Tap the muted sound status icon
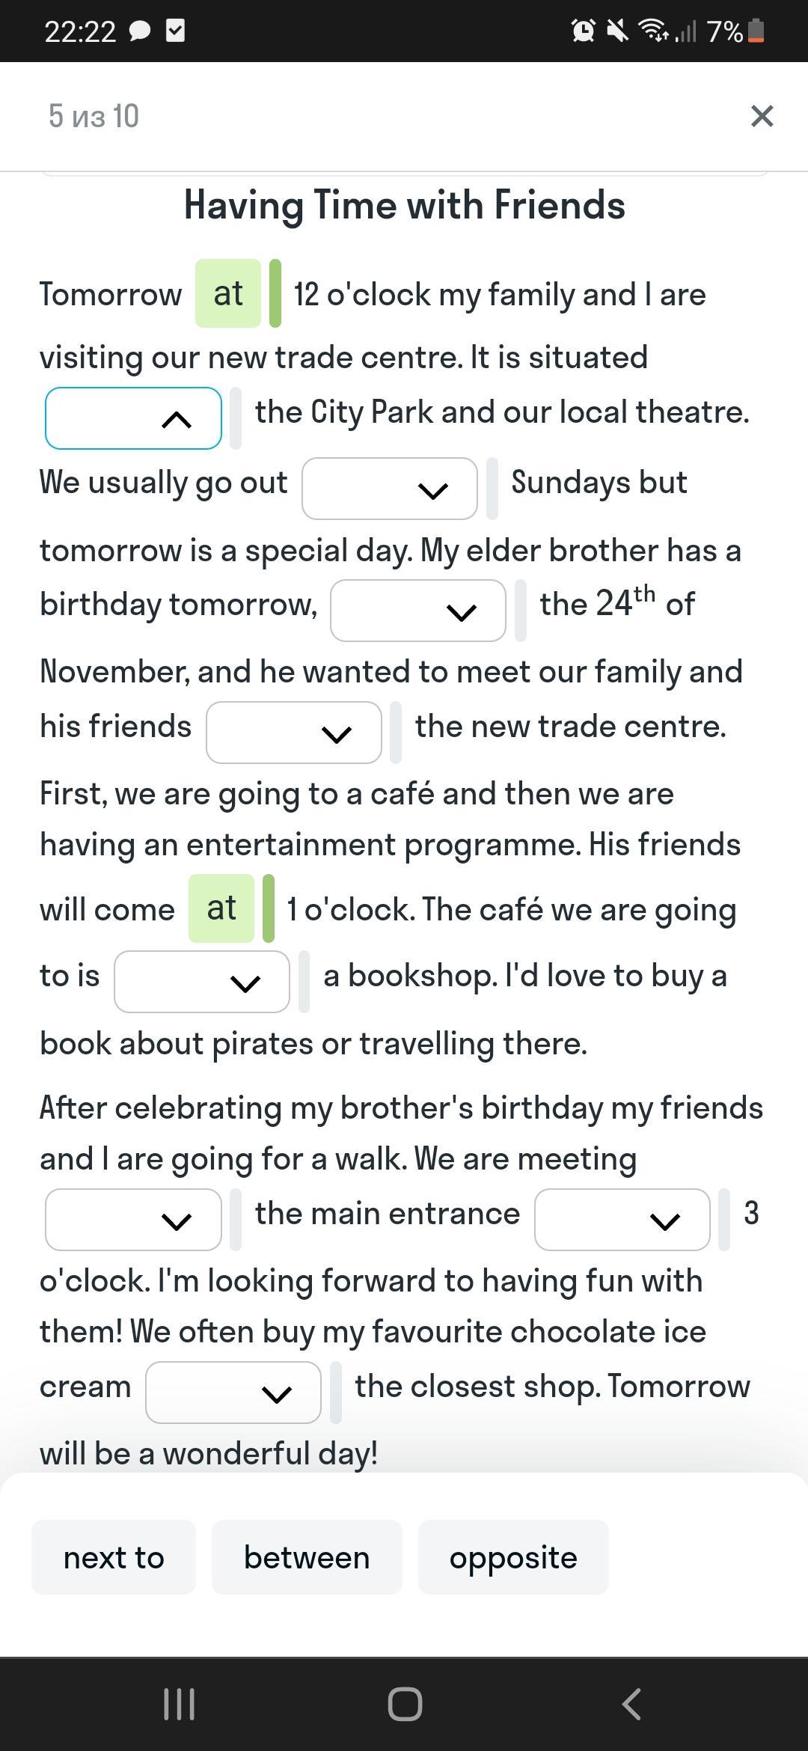Viewport: 808px width, 1751px height. [x=617, y=31]
